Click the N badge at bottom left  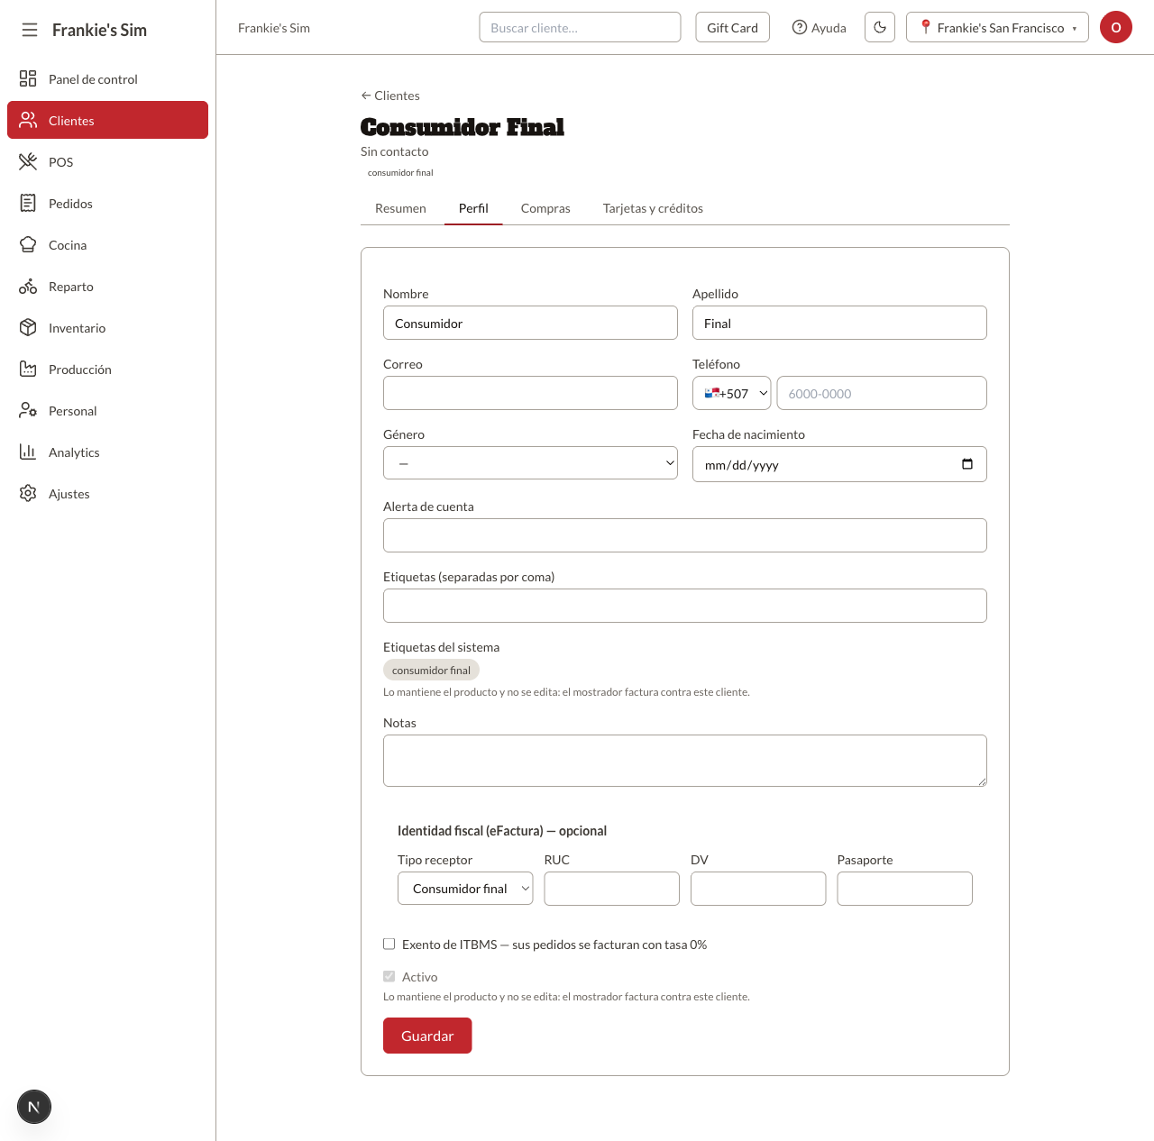[x=34, y=1107]
